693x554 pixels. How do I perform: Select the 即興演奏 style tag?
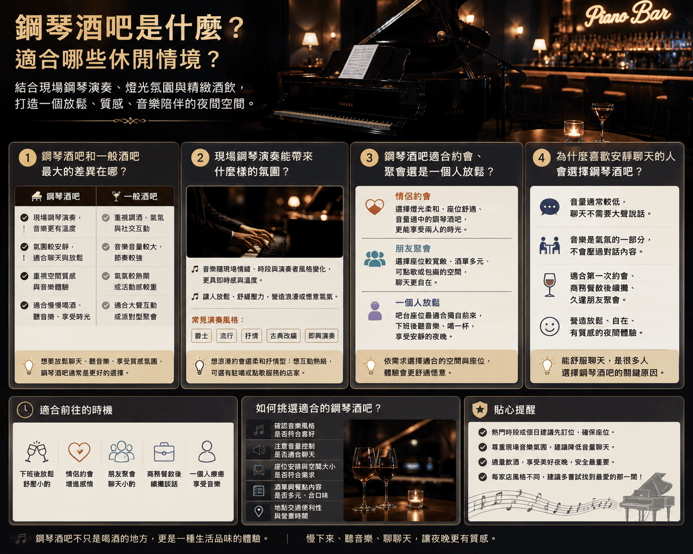tap(322, 336)
